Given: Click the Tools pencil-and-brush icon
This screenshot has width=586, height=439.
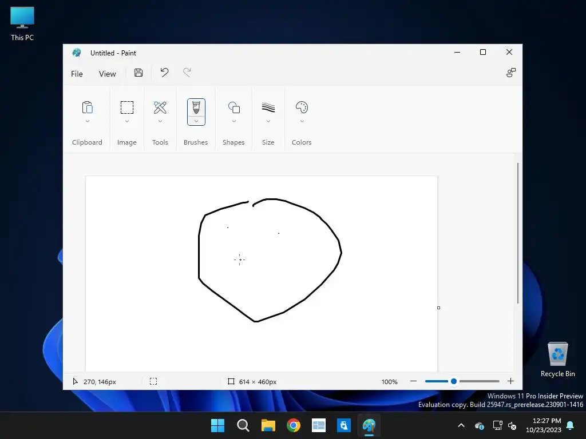Looking at the screenshot, I should 160,107.
